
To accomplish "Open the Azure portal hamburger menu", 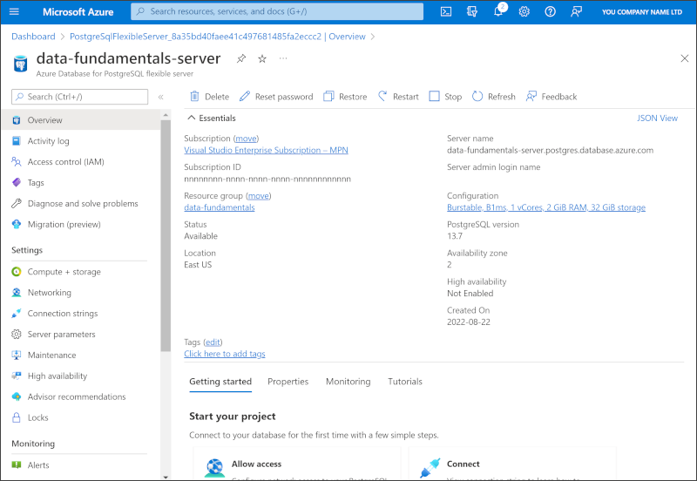I will click(x=14, y=11).
